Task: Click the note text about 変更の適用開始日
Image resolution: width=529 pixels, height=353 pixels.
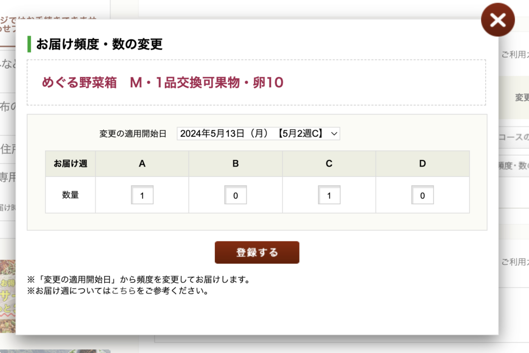Action: (138, 280)
